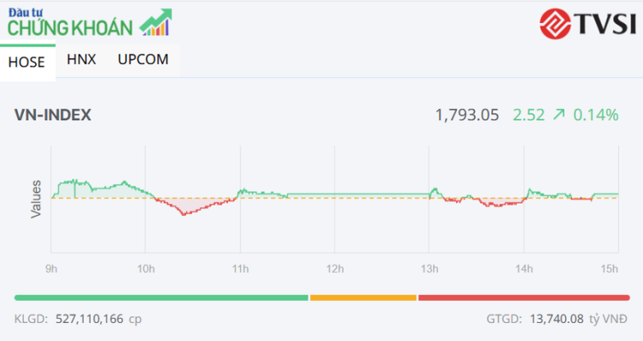Click the 12h time axis label
Viewport: 643px width, 341px height.
335,269
